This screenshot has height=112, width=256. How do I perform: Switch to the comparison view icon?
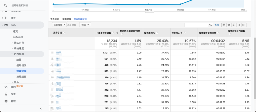pyautogui.click(x=239, y=25)
